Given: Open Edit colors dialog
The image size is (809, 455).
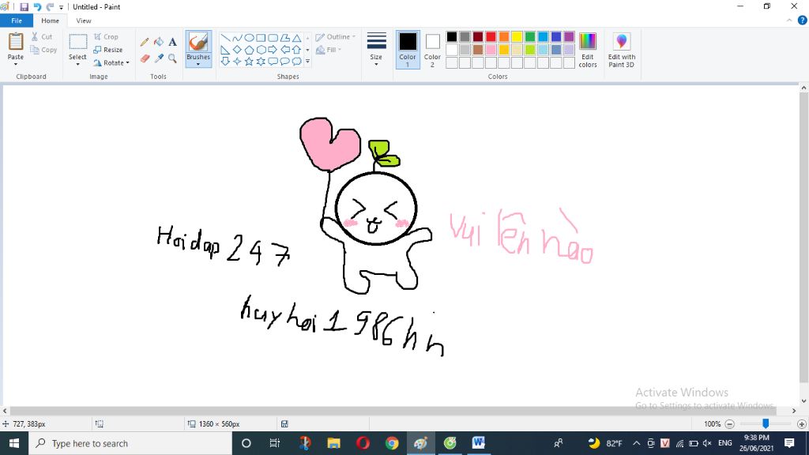Looking at the screenshot, I should point(588,50).
